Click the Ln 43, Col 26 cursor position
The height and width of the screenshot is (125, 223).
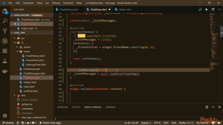tap(131, 123)
